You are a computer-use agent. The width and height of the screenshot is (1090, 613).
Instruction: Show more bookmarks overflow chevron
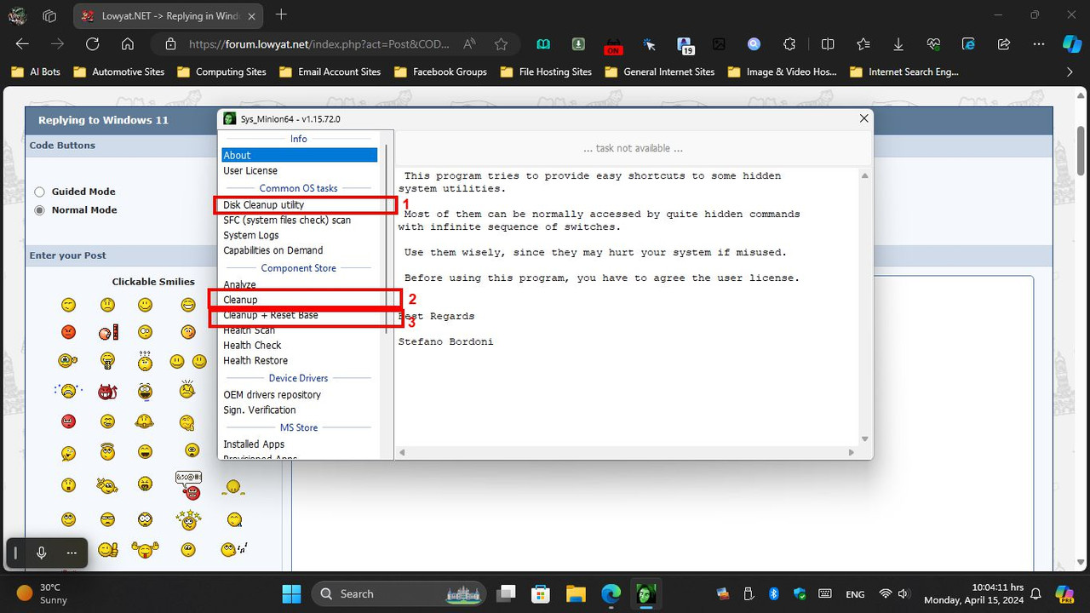coord(1070,72)
